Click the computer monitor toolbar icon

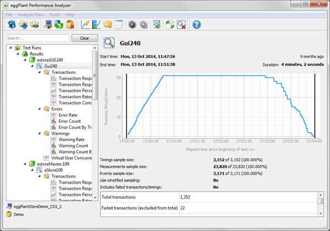(x=47, y=25)
